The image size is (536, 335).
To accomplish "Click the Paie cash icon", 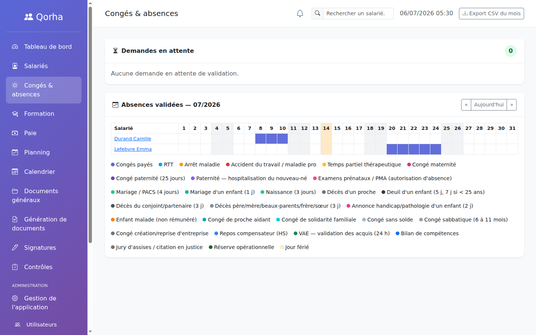I will click(15, 133).
